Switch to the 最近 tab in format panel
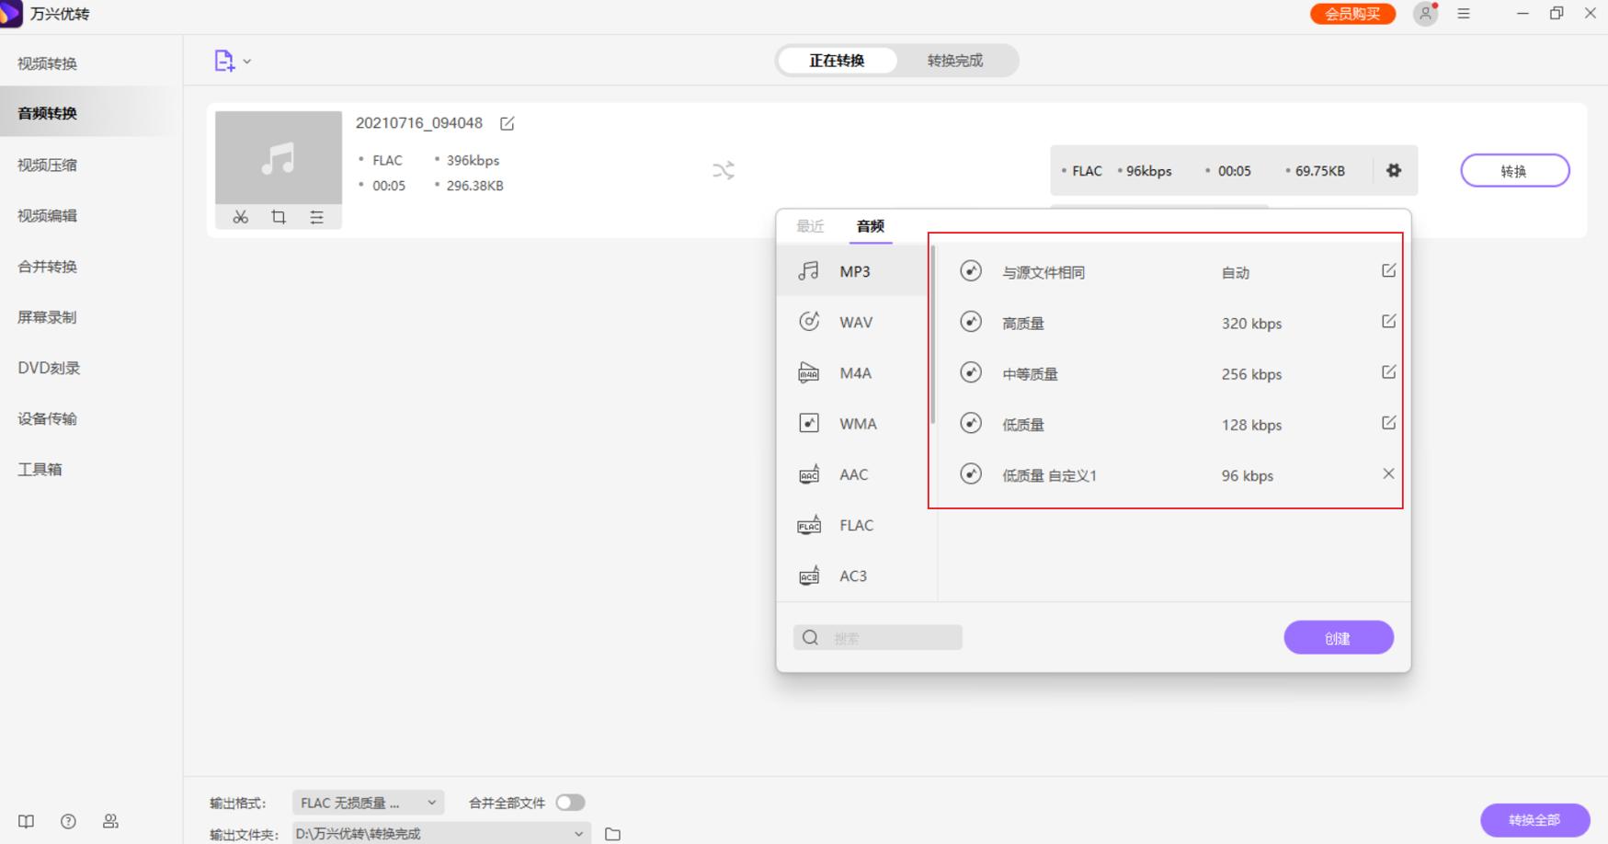Screen dimensions: 1608x844 (x=810, y=226)
